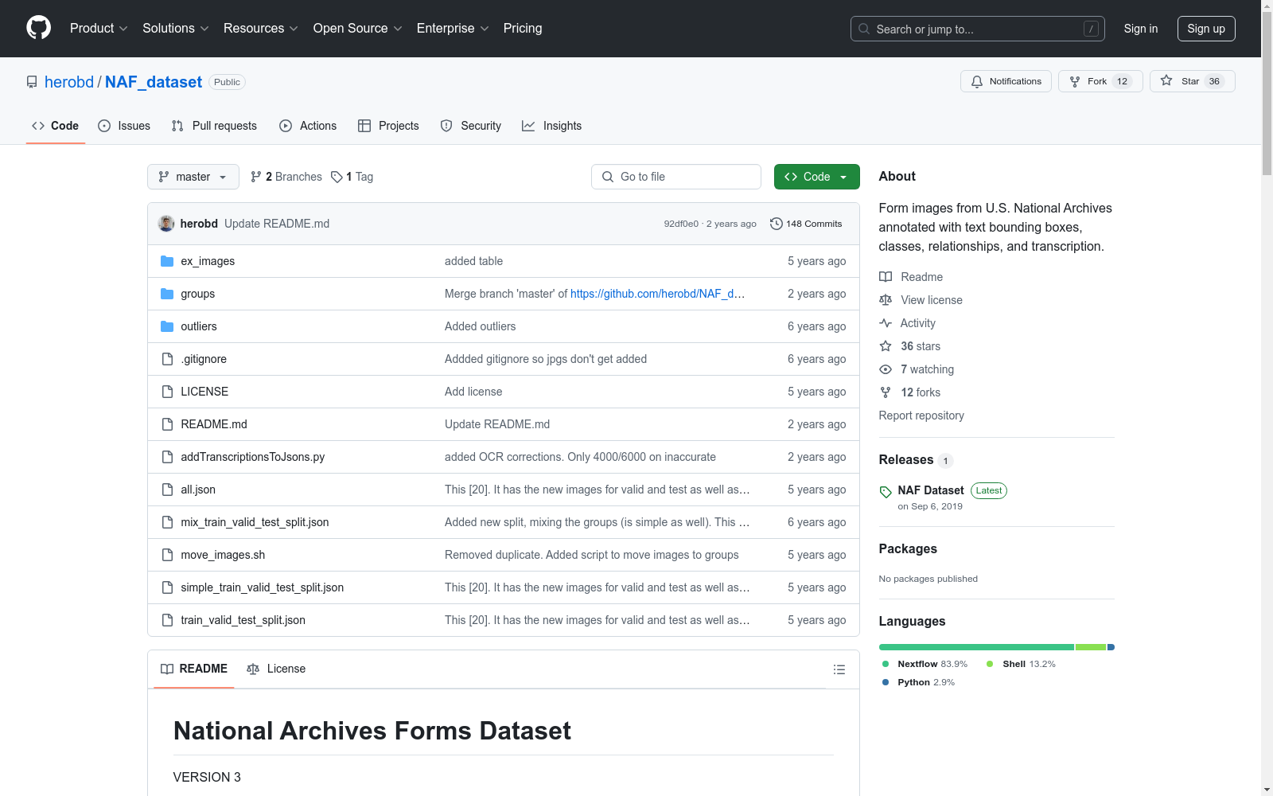
Task: Click the all.json file icon
Action: coord(167,490)
